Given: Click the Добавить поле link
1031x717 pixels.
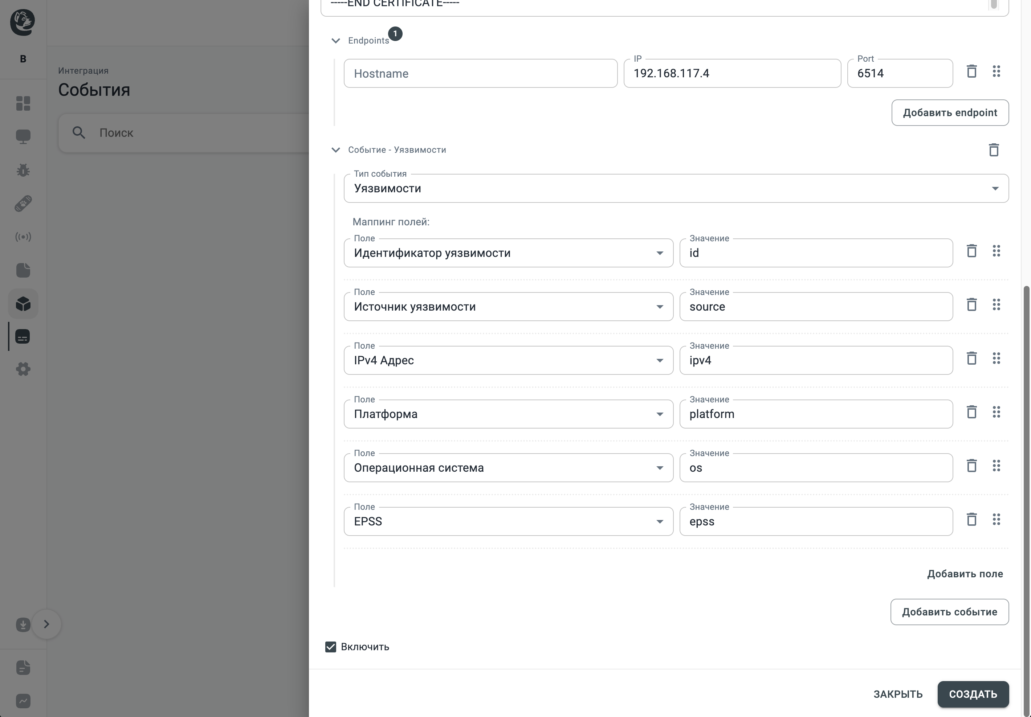Looking at the screenshot, I should (965, 574).
